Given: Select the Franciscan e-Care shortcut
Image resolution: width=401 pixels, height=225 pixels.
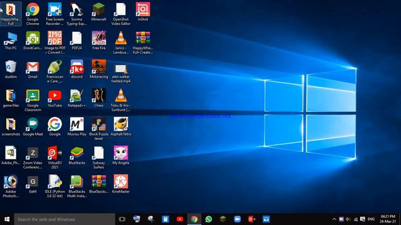Looking at the screenshot, I should click(x=55, y=71).
